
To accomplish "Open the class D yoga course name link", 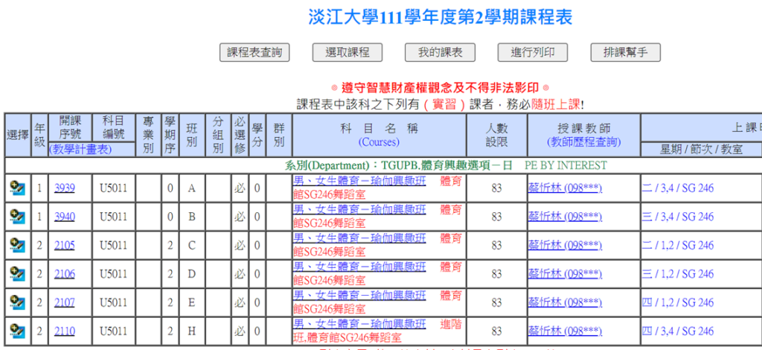I will point(359,267).
